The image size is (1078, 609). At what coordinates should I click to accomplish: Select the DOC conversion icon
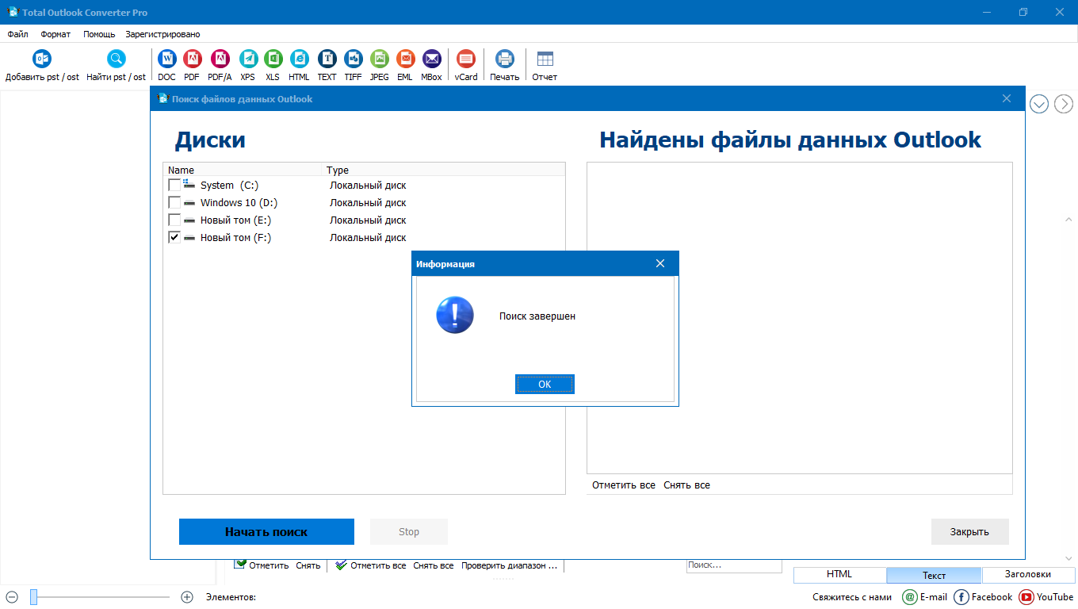(166, 59)
